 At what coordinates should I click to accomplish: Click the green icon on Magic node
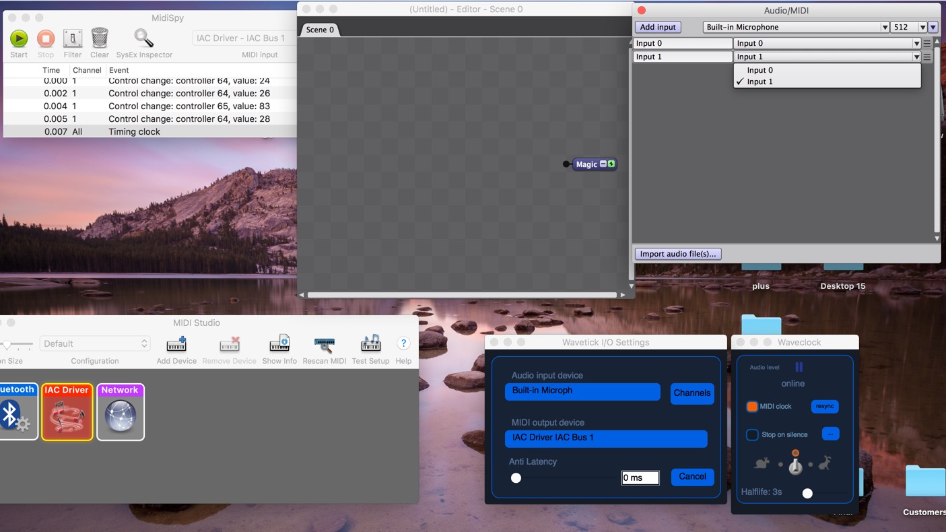click(611, 164)
